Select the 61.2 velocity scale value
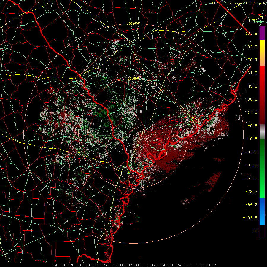 pyautogui.click(x=252, y=73)
